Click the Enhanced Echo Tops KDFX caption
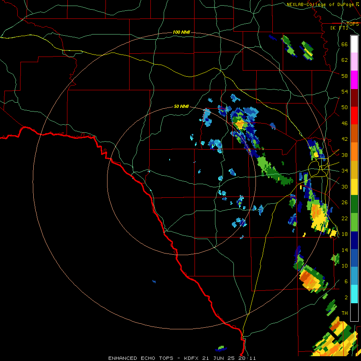Viewport: 361px width, 361px height. pos(182,358)
